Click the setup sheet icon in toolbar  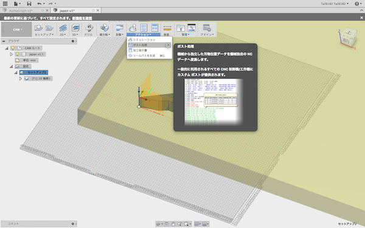tap(155, 28)
